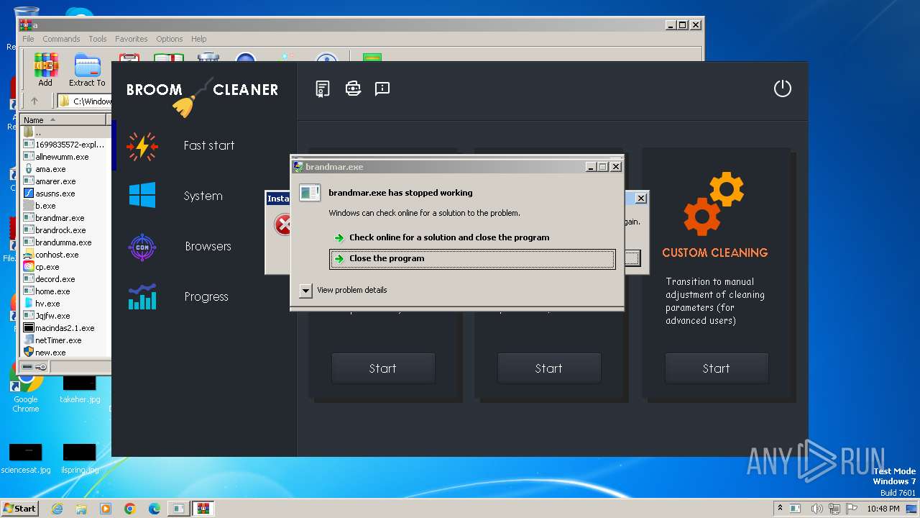Click the WinRAR up-one-level arrow
The width and height of the screenshot is (920, 518).
click(x=34, y=101)
